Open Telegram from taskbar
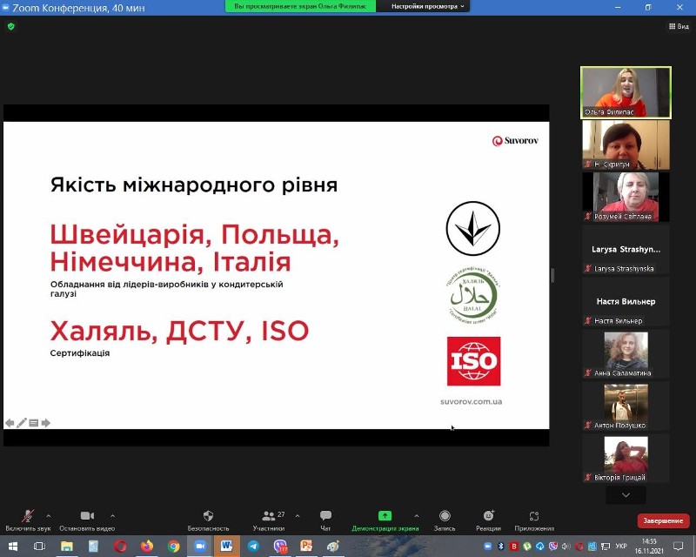 253,546
